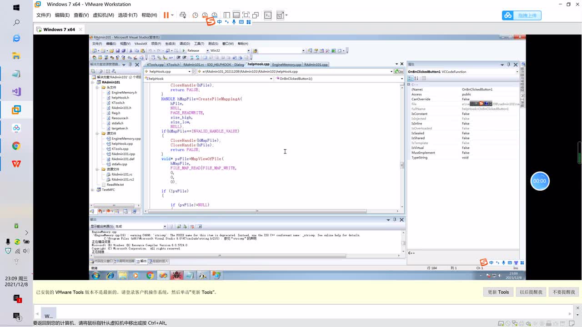Collapse the RAdmin101 project node
The height and width of the screenshot is (327, 582).
click(93, 82)
